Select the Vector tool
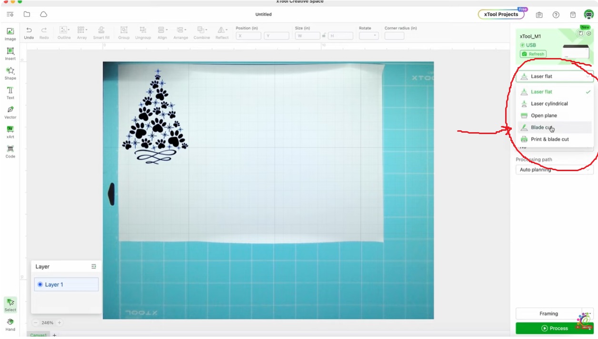The width and height of the screenshot is (598, 339). [x=10, y=110]
